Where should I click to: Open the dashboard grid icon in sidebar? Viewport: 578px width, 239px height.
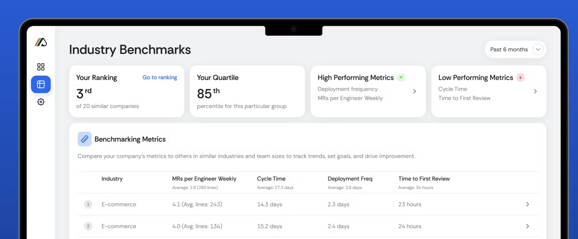pos(41,67)
